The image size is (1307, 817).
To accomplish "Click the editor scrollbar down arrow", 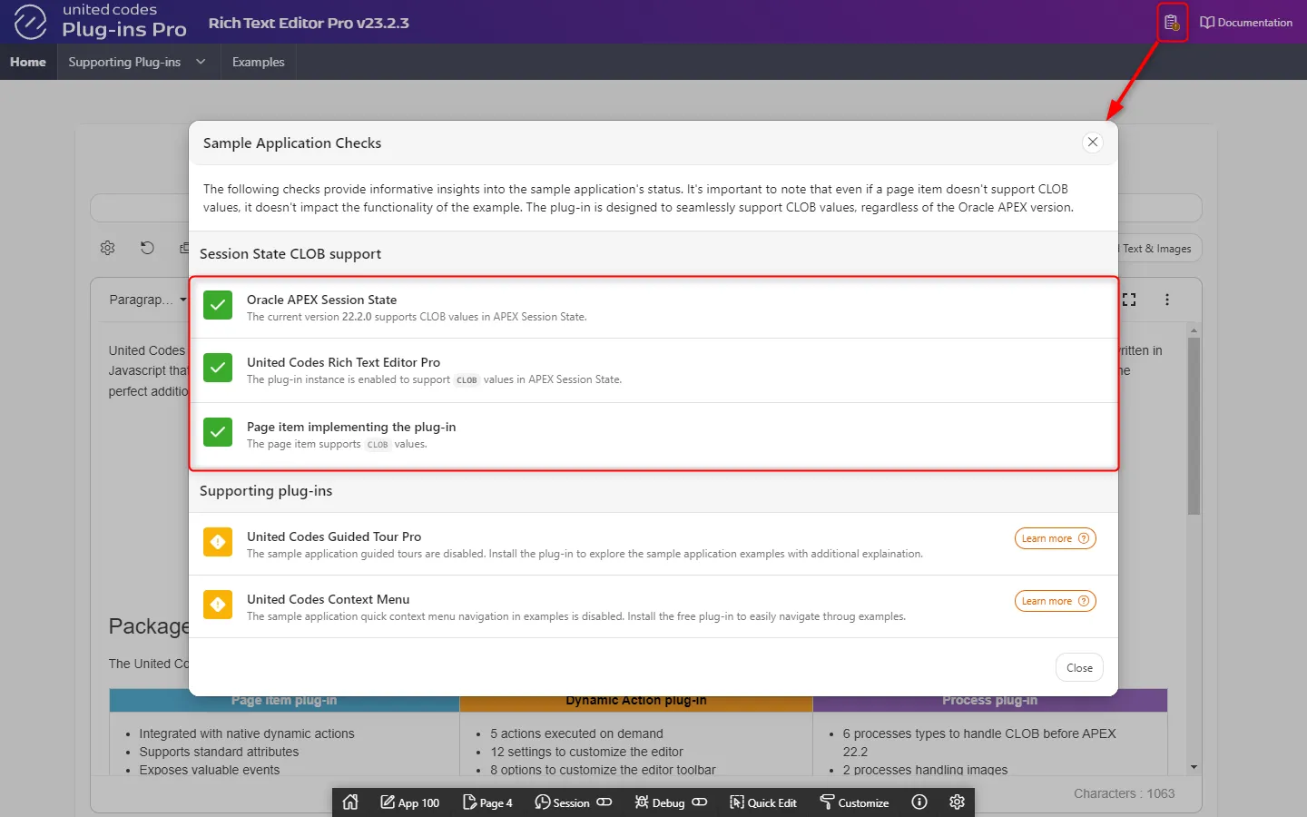I will [x=1194, y=767].
